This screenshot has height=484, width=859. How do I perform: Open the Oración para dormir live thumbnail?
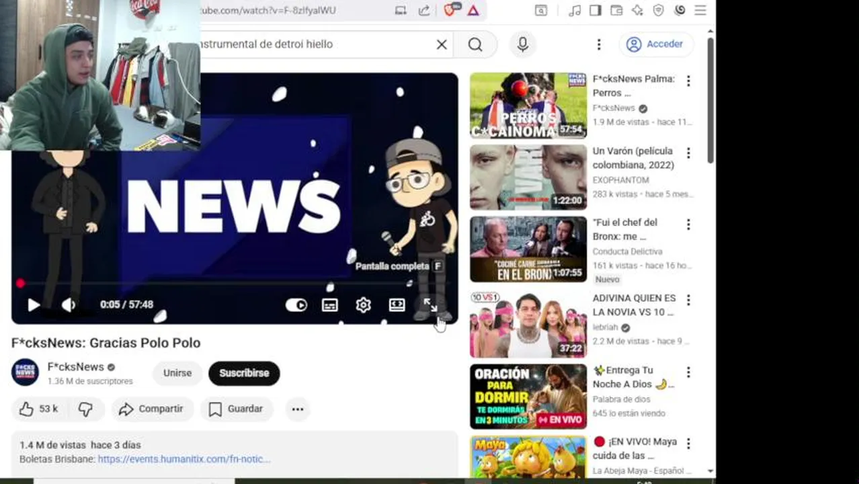(528, 397)
